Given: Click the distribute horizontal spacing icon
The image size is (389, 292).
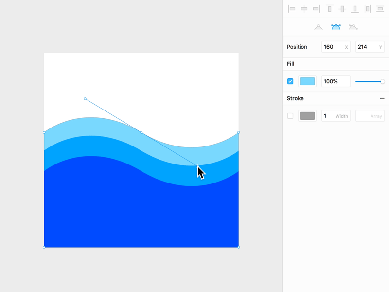Looking at the screenshot, I should point(368,9).
